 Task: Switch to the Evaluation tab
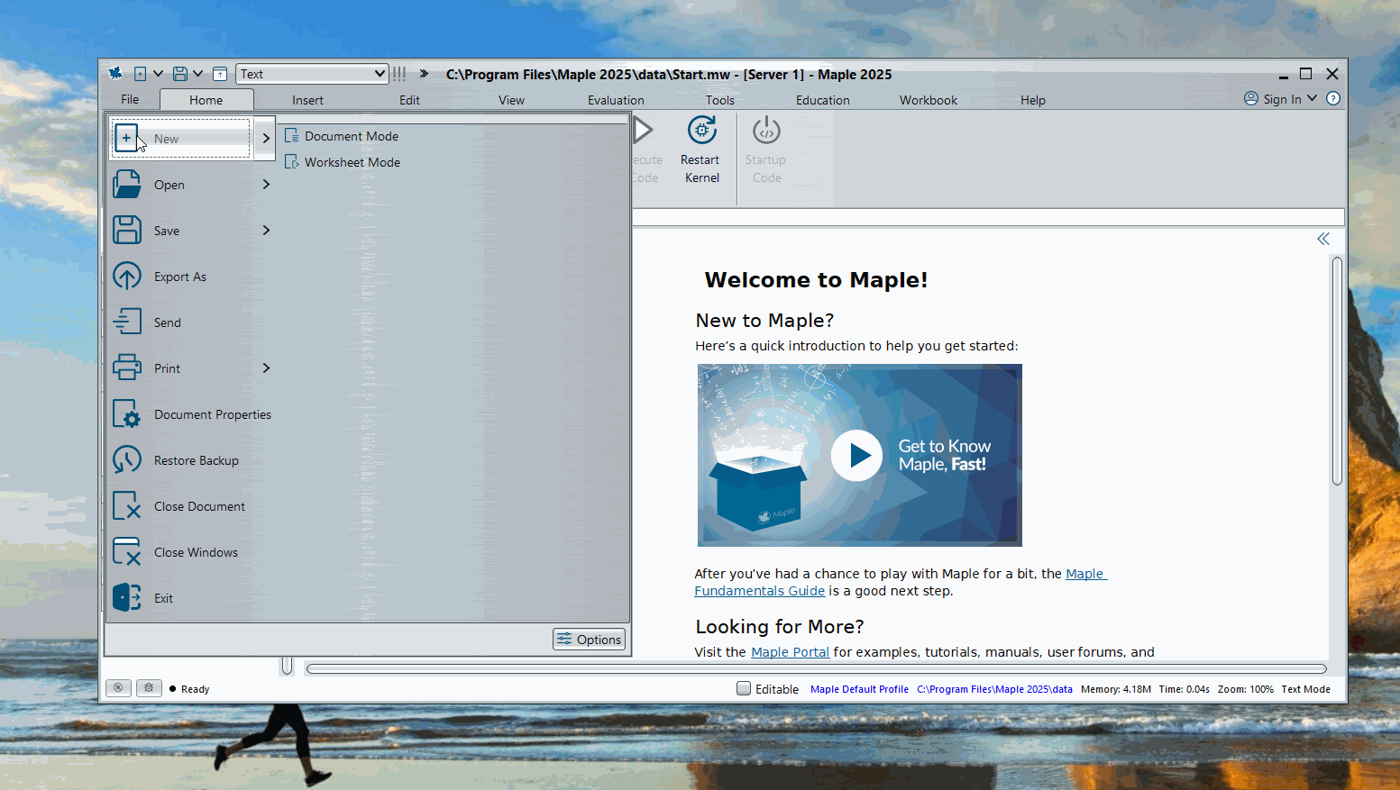point(616,100)
